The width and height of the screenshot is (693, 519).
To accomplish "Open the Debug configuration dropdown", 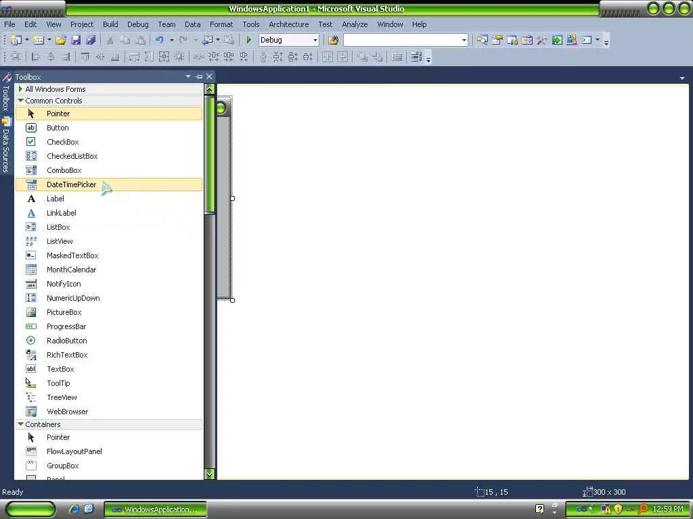I will pyautogui.click(x=315, y=40).
